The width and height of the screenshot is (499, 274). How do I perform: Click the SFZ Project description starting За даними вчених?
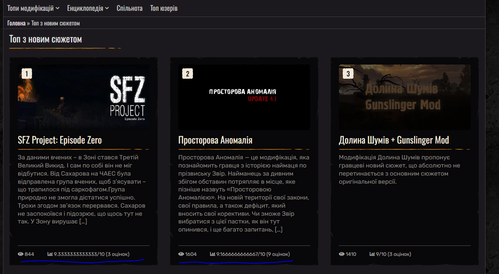(x=82, y=189)
